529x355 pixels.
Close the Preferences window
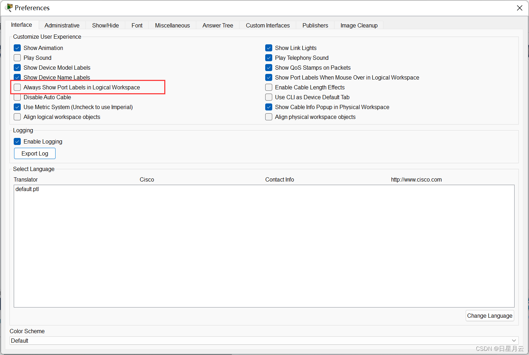pos(520,8)
